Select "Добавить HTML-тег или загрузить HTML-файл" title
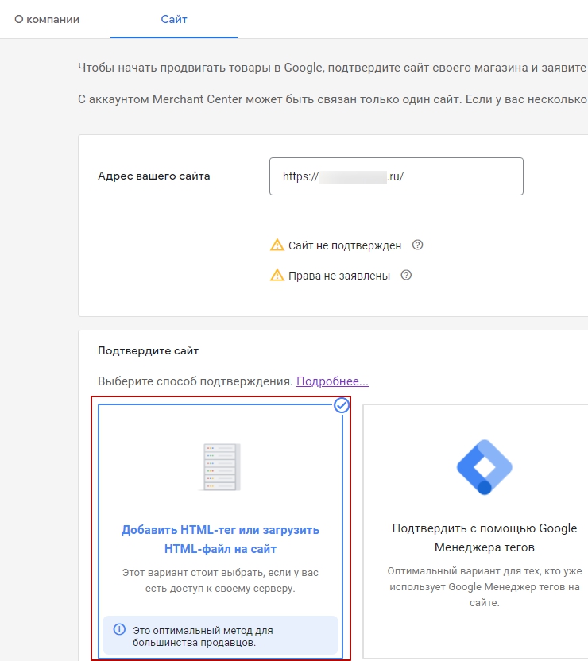This screenshot has height=661, width=588. (220, 539)
